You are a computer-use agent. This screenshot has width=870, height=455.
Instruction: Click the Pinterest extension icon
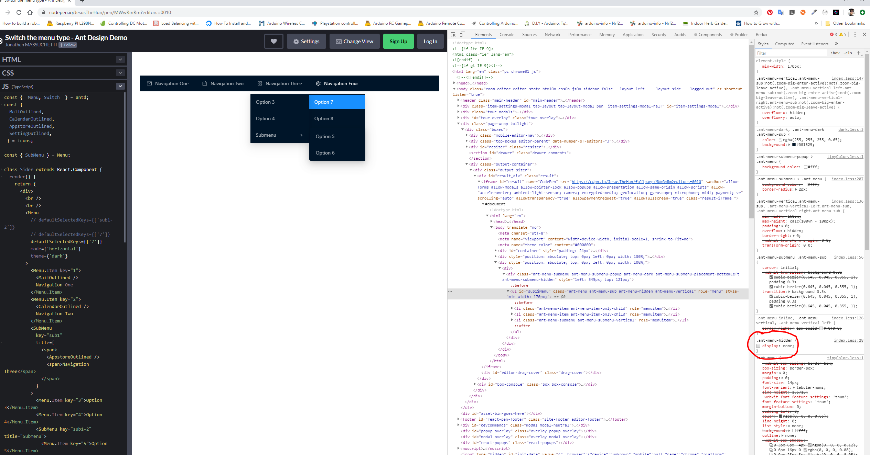770,12
